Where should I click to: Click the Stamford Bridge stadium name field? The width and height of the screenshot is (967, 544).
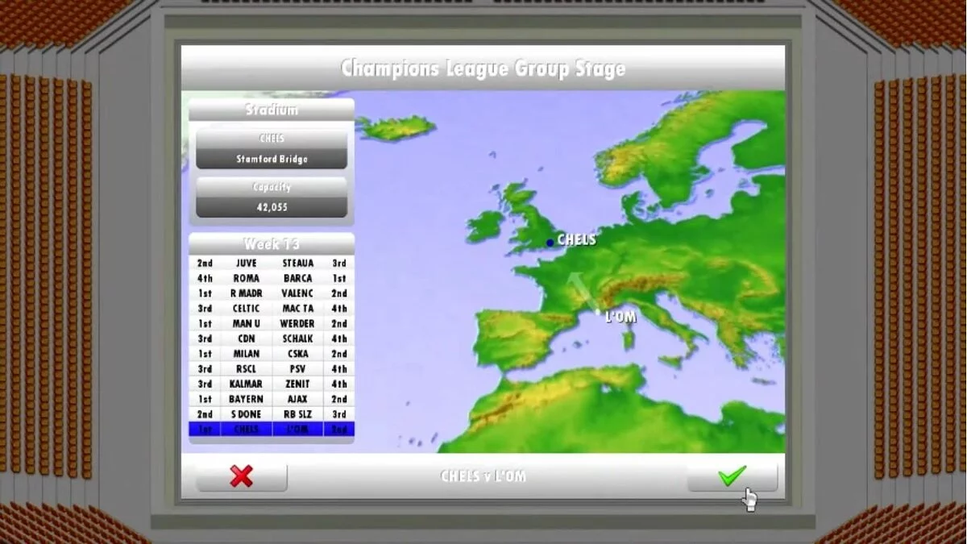pos(272,159)
